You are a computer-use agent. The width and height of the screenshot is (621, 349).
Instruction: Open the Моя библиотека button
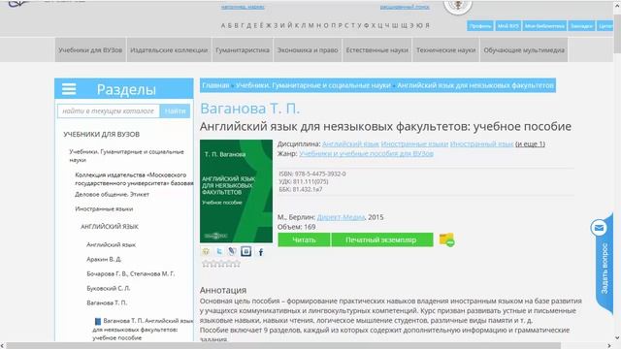544,26
